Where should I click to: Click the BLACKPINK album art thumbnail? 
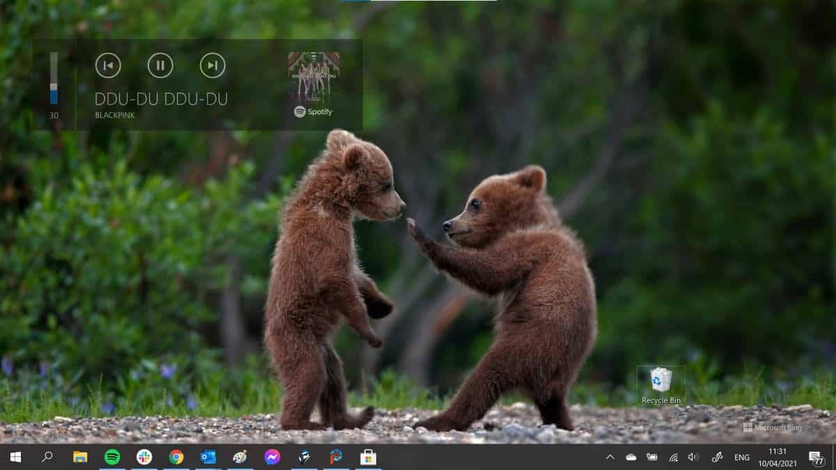(x=313, y=77)
